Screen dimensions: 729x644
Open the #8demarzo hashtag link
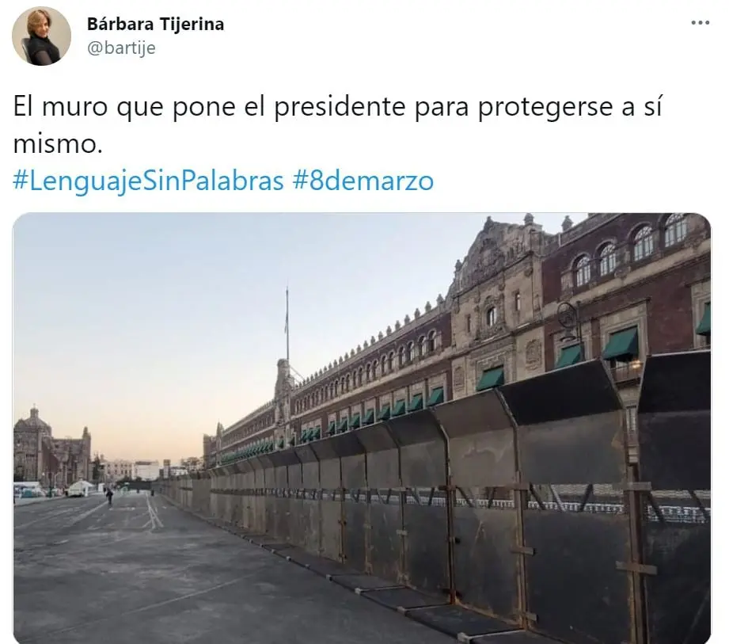point(363,181)
